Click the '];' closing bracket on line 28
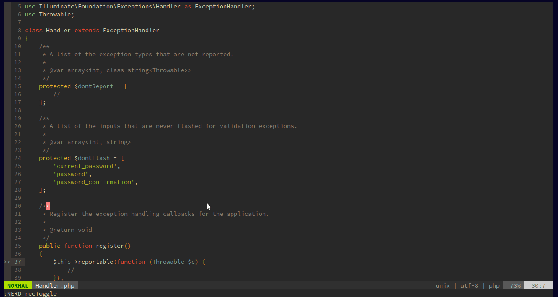 43,190
